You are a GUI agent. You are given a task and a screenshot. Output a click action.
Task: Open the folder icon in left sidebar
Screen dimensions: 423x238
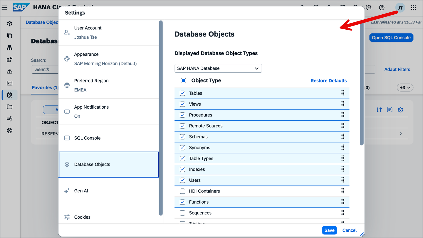[10, 107]
